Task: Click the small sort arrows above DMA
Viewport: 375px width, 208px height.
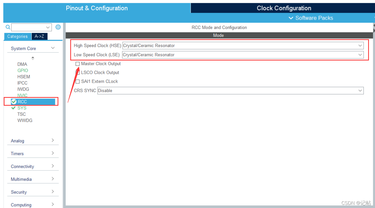Action: click(x=33, y=58)
